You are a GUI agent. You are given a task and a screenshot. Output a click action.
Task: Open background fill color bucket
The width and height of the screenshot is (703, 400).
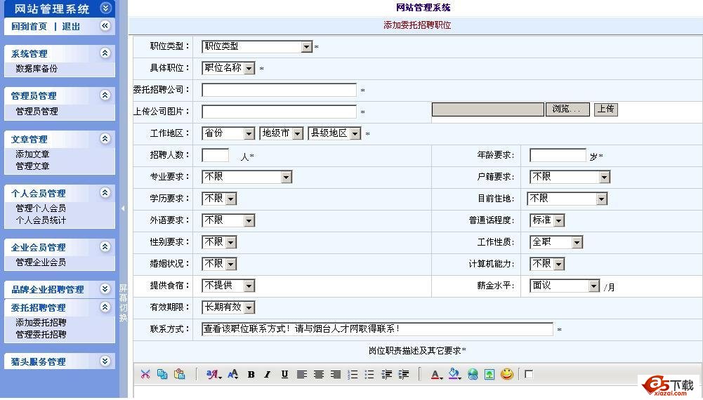(x=454, y=374)
